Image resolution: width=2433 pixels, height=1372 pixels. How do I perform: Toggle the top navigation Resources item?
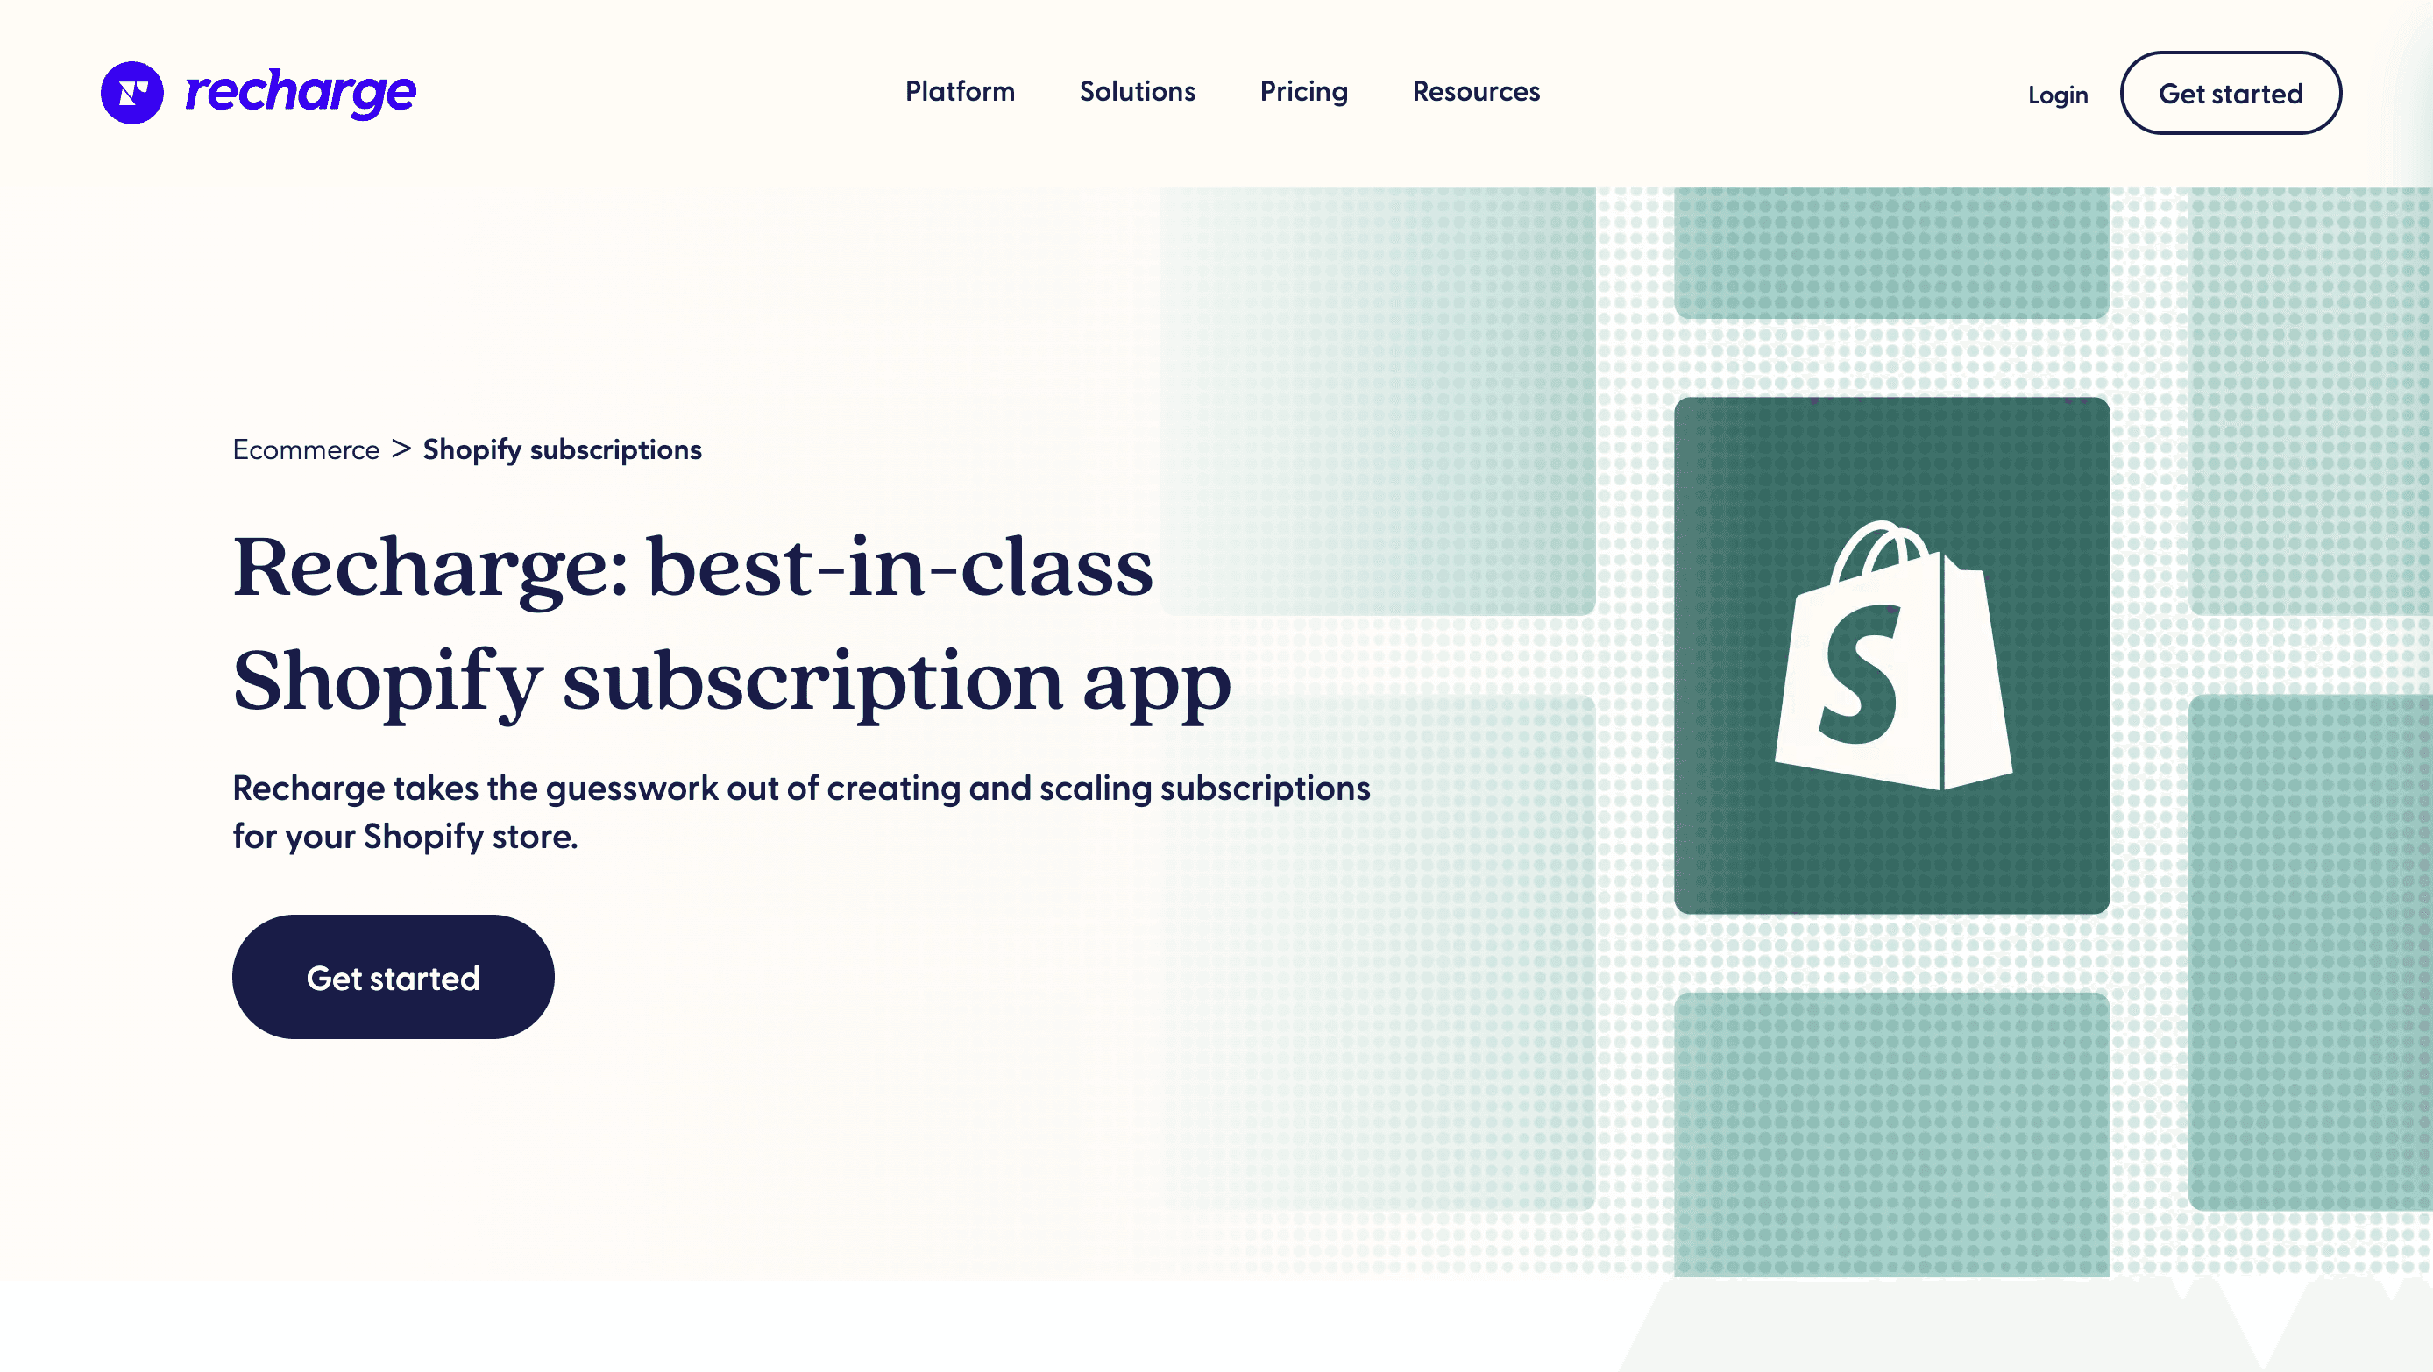[1477, 92]
